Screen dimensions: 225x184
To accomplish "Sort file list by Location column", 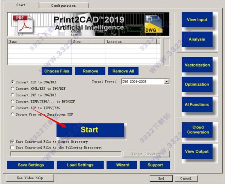I will [131, 42].
